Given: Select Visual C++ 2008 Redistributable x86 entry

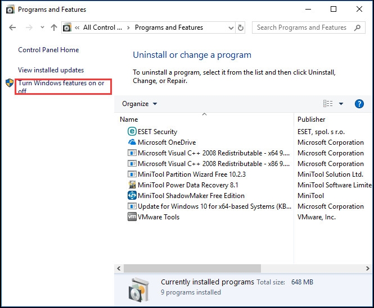Looking at the screenshot, I should point(214,164).
